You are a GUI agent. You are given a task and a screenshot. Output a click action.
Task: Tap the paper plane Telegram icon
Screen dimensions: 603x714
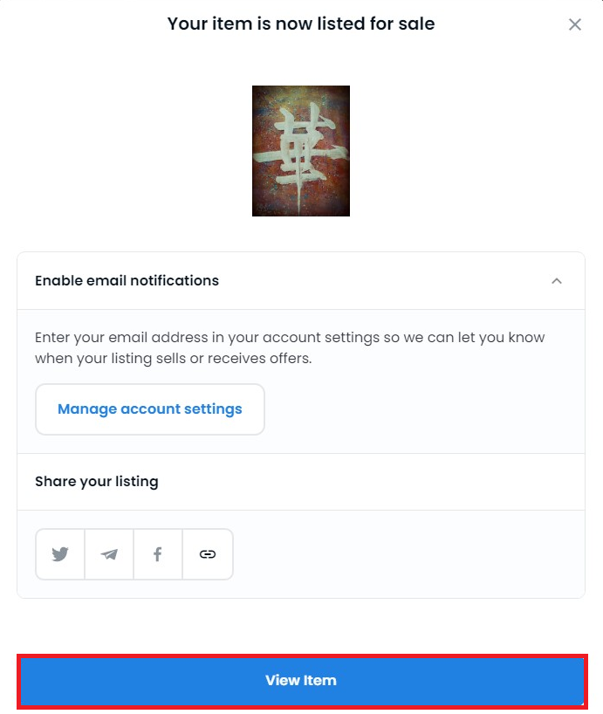(x=109, y=554)
